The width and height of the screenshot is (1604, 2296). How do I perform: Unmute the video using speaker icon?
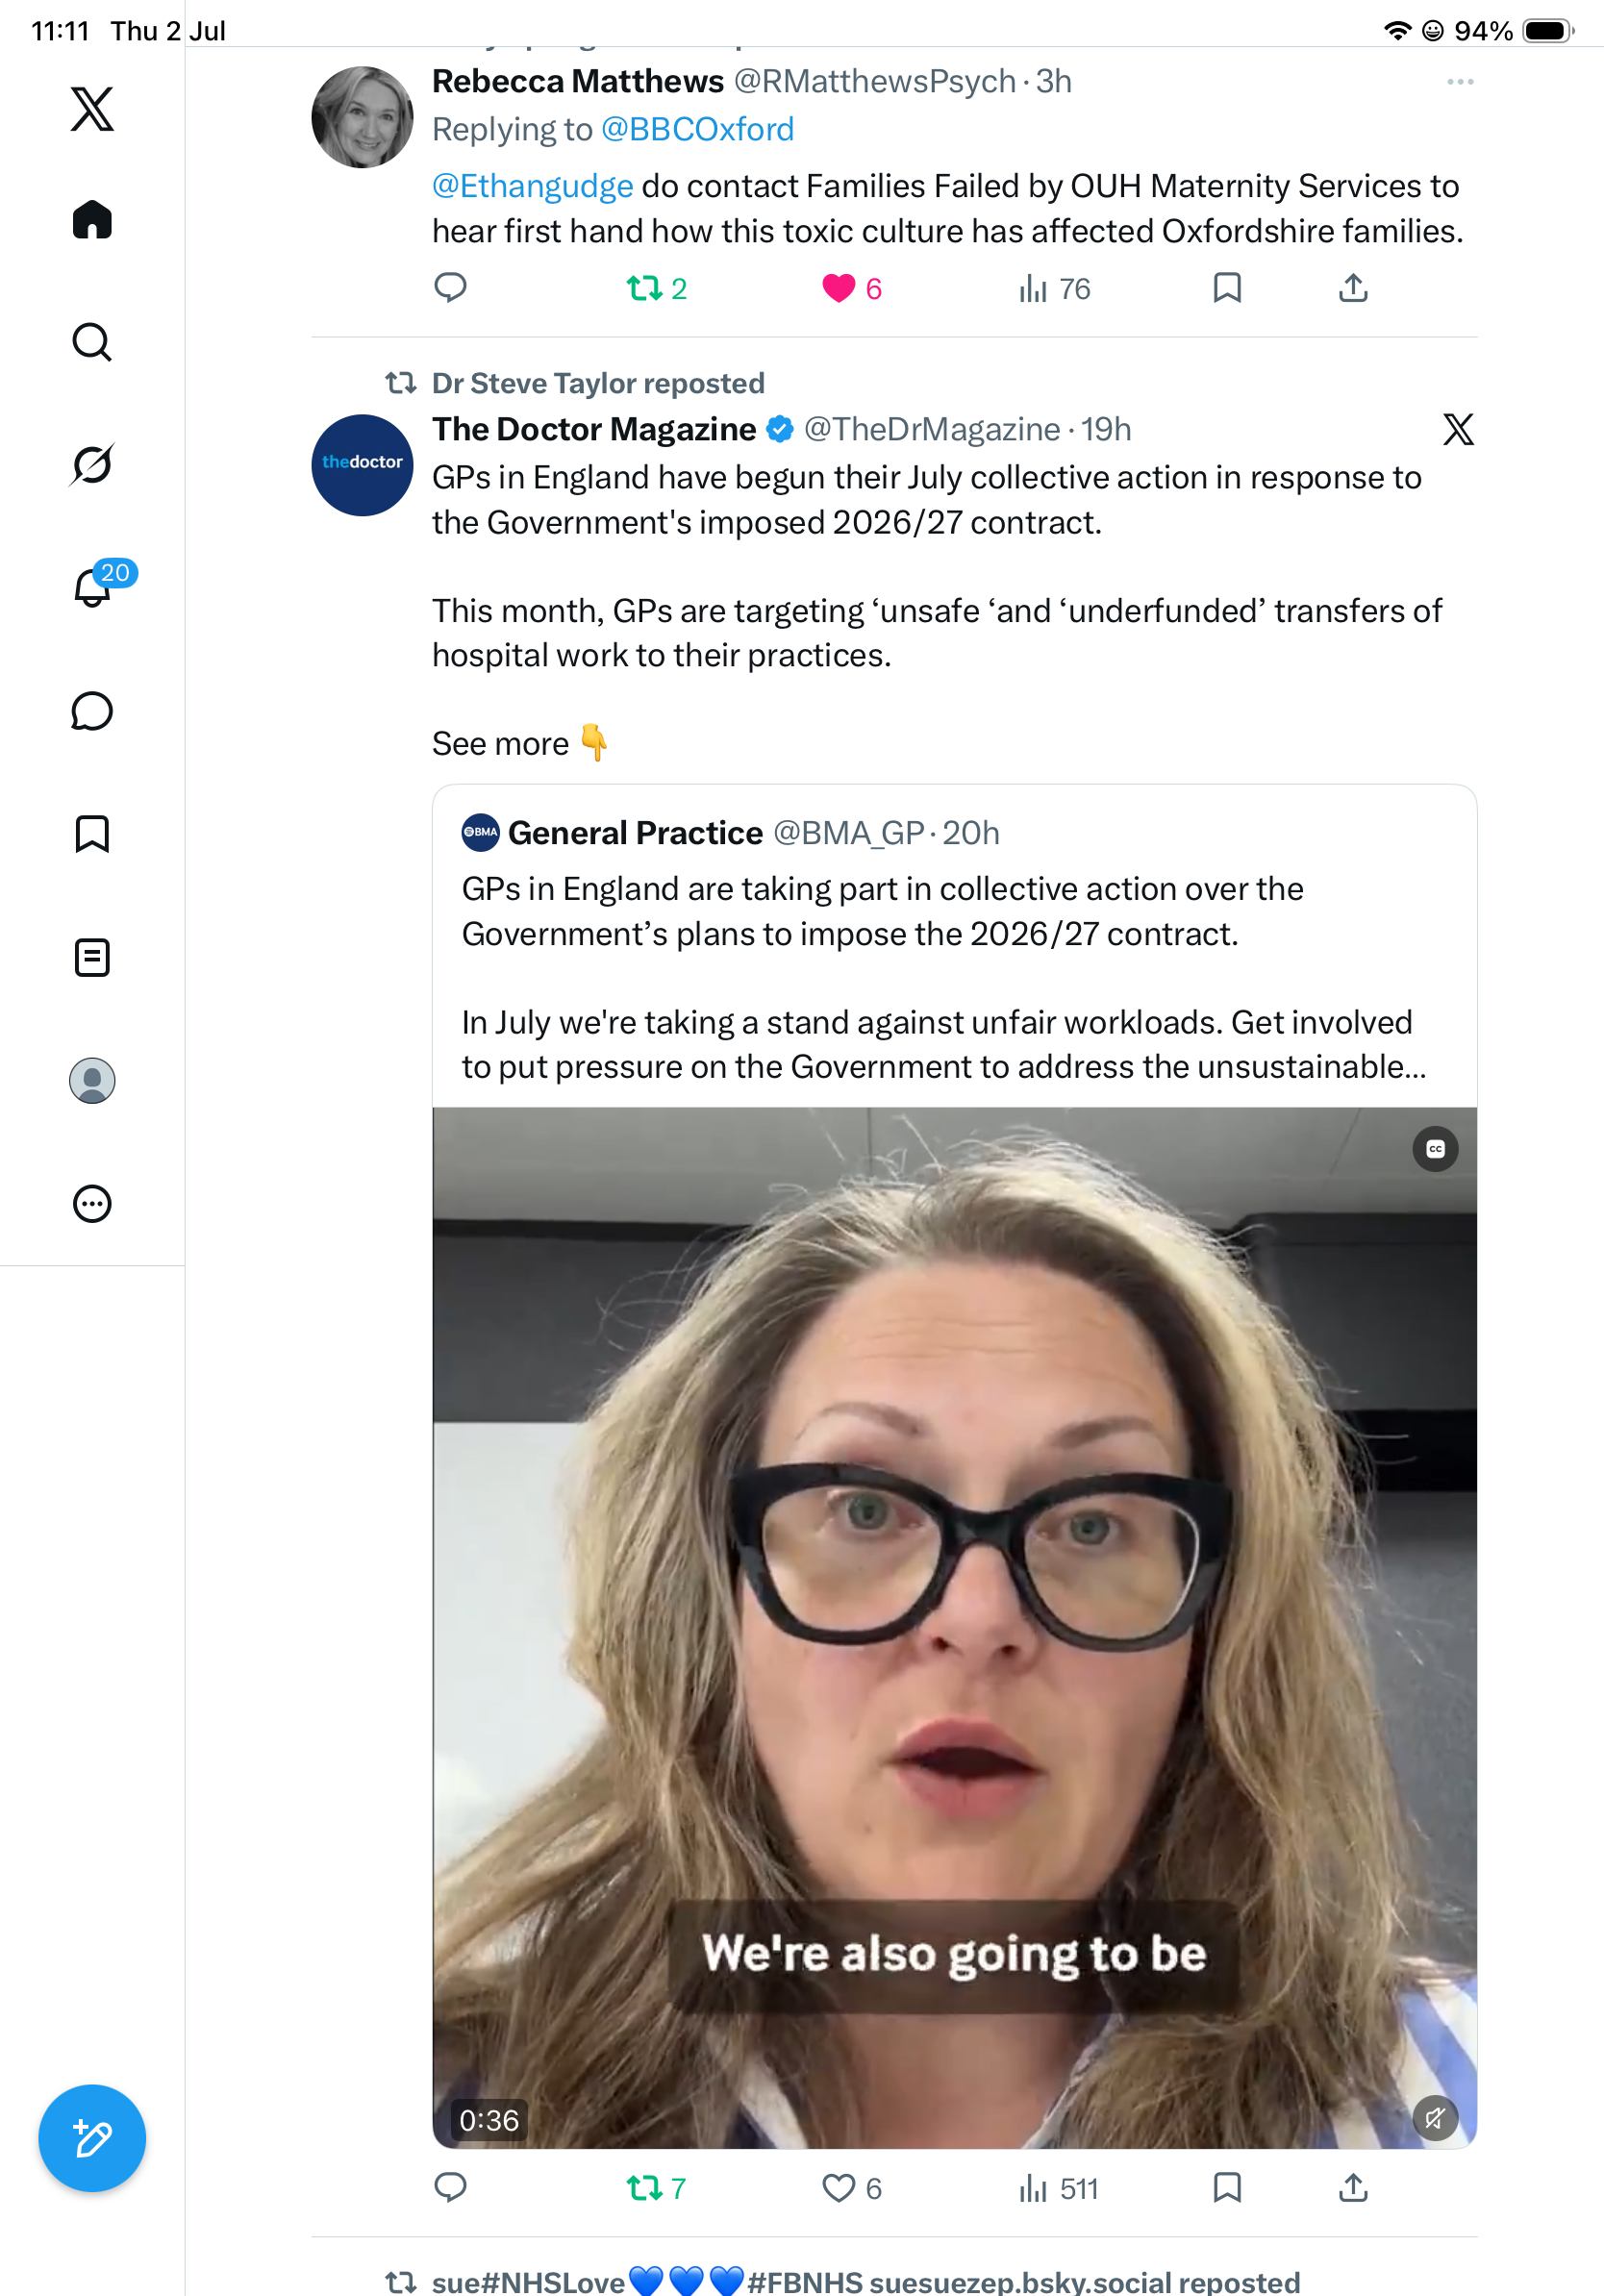[x=1435, y=2117]
